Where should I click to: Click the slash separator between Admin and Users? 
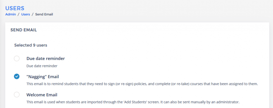(x=19, y=14)
